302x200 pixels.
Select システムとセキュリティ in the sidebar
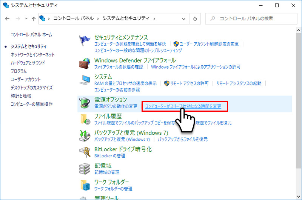tap(29, 46)
